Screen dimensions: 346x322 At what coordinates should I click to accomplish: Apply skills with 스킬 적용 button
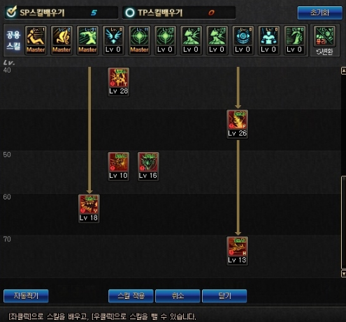131,296
